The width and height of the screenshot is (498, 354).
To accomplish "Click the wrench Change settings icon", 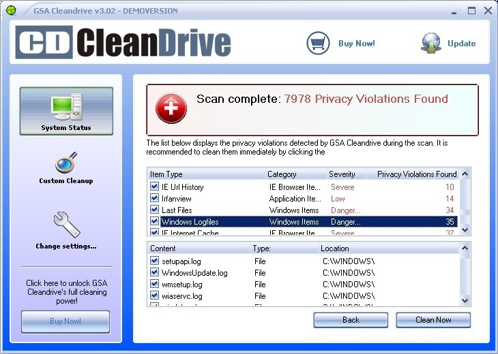I will [x=67, y=225].
